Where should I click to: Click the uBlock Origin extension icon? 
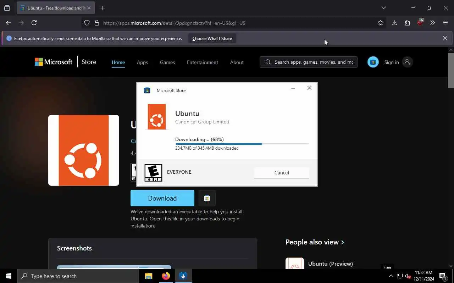[420, 22]
